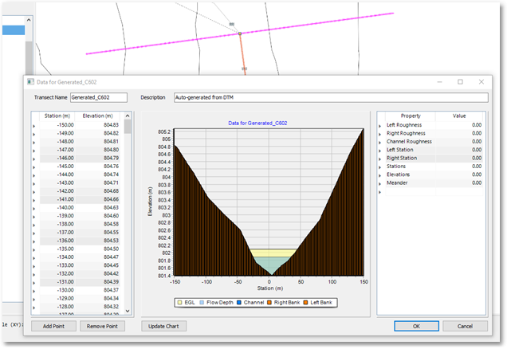Expand the Right Station property row
Screen dimensions: 507x349
(x=380, y=159)
